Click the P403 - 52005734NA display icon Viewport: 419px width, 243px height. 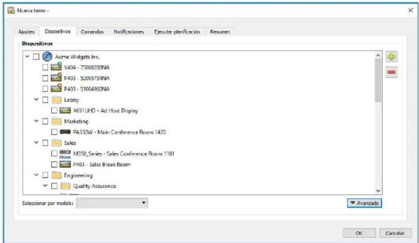56,78
